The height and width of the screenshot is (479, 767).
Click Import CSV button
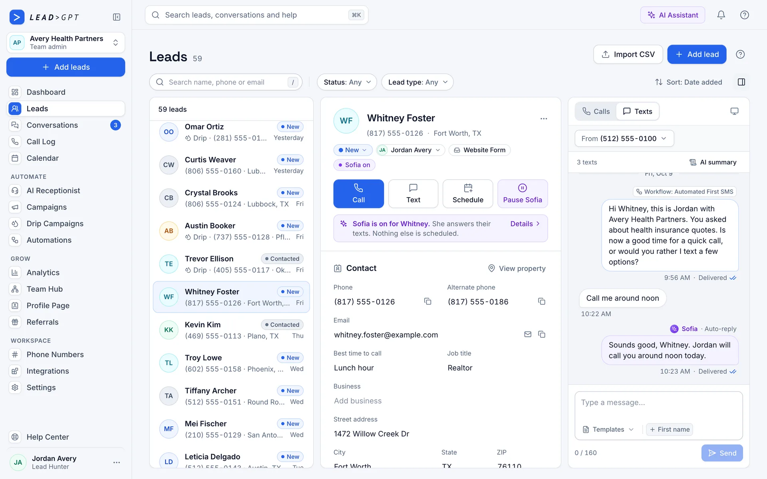(x=628, y=54)
